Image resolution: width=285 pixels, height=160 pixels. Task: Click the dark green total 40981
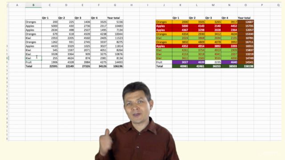180,66
